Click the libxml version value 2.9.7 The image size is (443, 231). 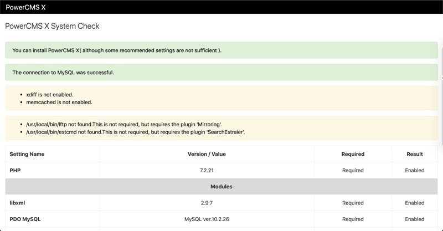coord(207,203)
